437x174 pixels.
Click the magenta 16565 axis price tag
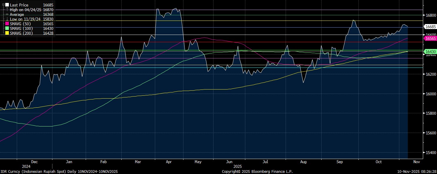click(x=430, y=38)
